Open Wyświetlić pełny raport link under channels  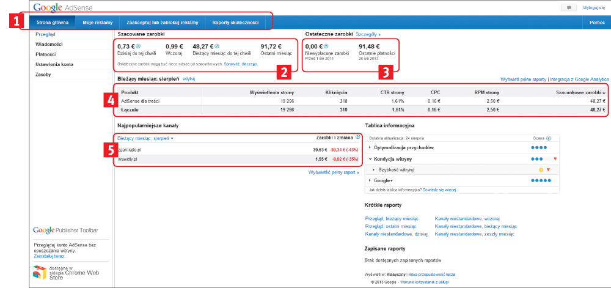[x=333, y=172]
